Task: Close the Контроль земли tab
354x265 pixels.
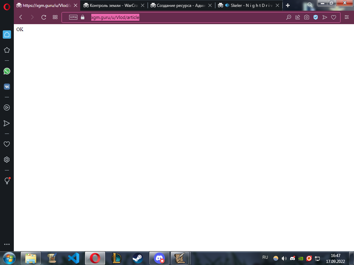Action: 143,6
